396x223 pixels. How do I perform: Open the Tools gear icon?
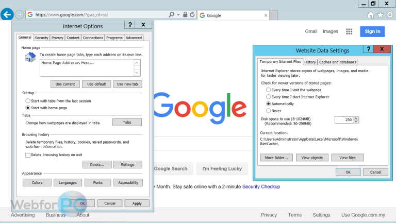click(x=390, y=15)
